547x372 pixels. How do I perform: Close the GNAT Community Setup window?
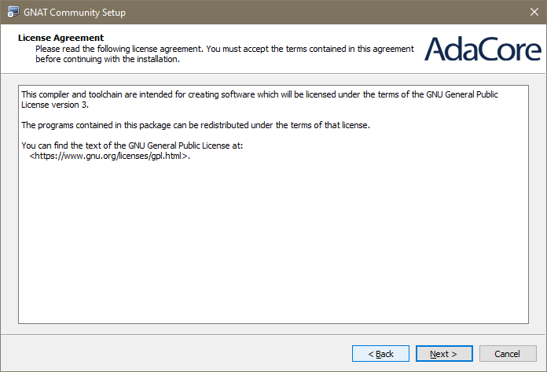tap(534, 12)
